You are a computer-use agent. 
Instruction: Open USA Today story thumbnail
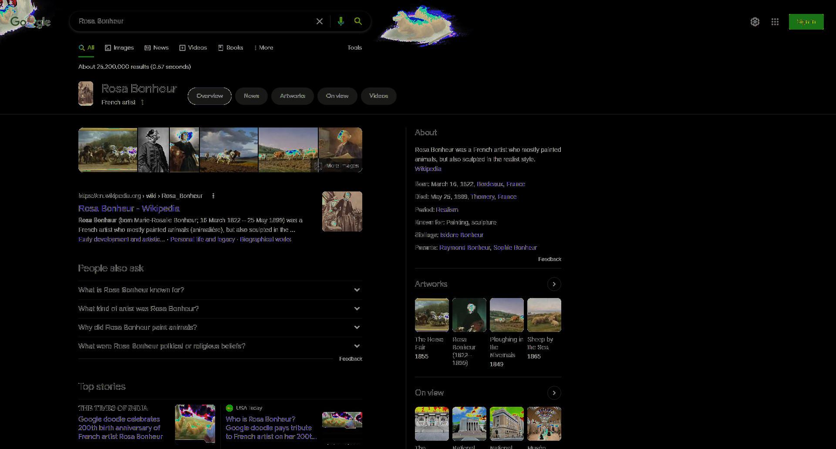[x=342, y=419]
